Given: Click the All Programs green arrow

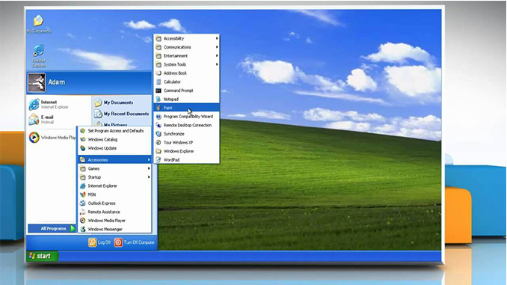Looking at the screenshot, I should (x=73, y=229).
